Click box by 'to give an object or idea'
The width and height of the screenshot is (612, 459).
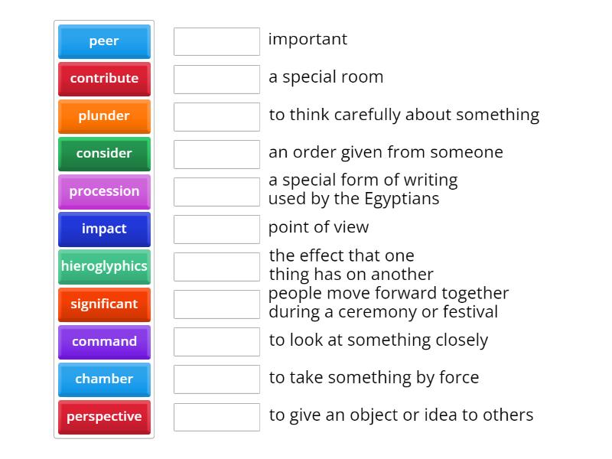click(x=216, y=416)
